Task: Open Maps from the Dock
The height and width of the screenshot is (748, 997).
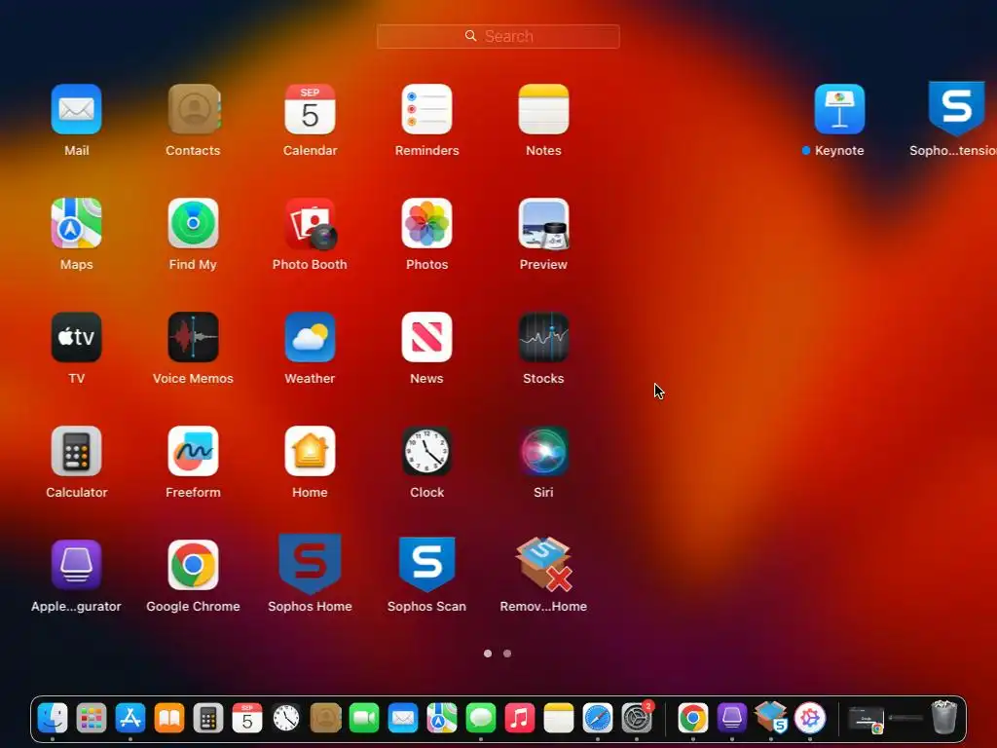Action: 442,719
